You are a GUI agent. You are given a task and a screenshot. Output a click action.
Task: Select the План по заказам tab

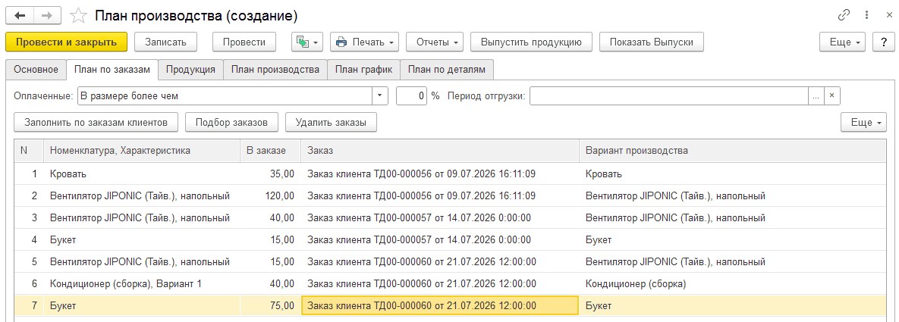pos(112,70)
